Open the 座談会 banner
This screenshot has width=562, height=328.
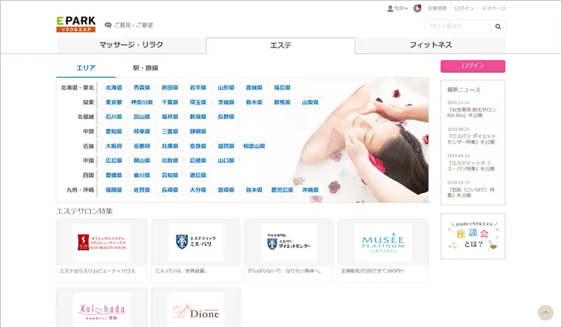coord(472,236)
